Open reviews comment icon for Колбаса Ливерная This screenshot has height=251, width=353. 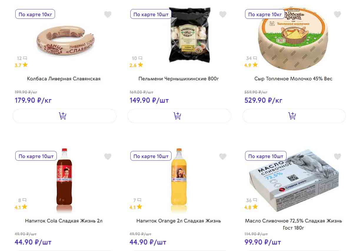pos(25,58)
